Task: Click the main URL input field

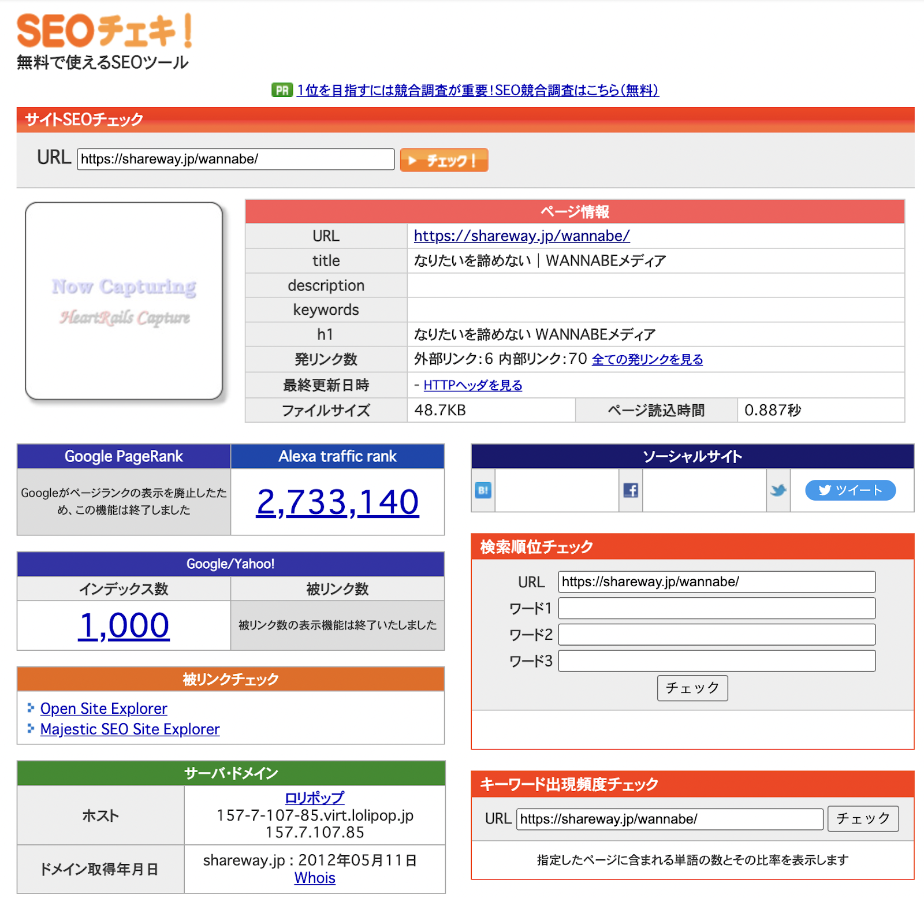Action: [236, 159]
